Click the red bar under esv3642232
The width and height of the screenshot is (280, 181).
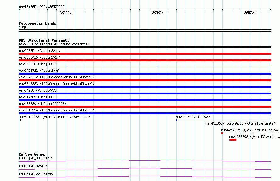tap(145, 80)
